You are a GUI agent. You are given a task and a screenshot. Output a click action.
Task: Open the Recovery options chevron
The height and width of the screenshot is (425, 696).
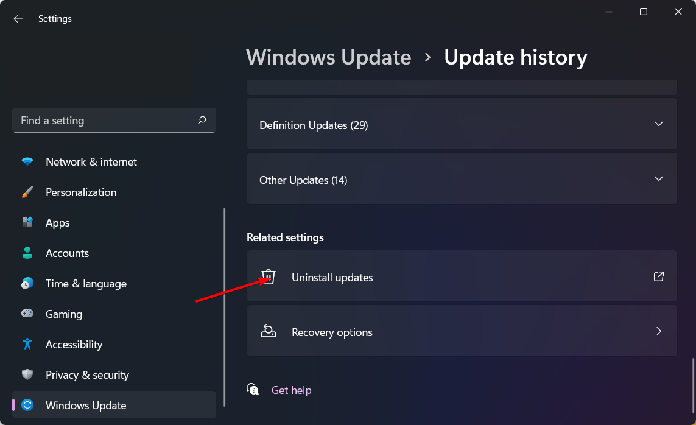coord(658,332)
